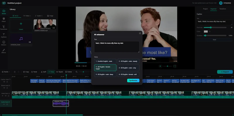Open the Effects panel
The height and width of the screenshot is (116, 234).
point(4,51)
